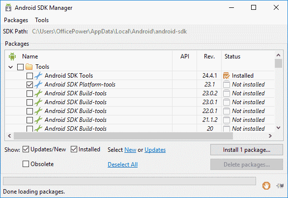Click the orange stop hand icon
This screenshot has height=198, width=288.
[x=266, y=186]
